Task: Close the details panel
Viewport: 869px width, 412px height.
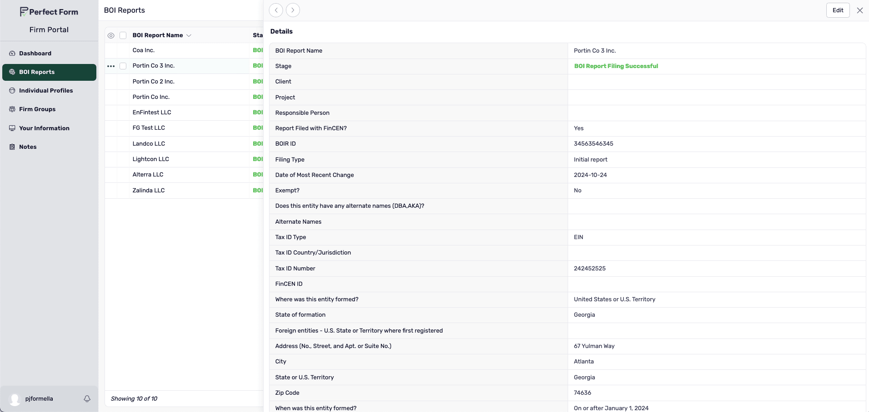Action: [859, 10]
